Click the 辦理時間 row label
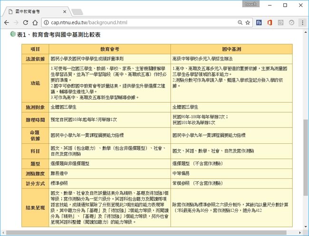Screen dimensions: 309x236 pyautogui.click(x=35, y=120)
